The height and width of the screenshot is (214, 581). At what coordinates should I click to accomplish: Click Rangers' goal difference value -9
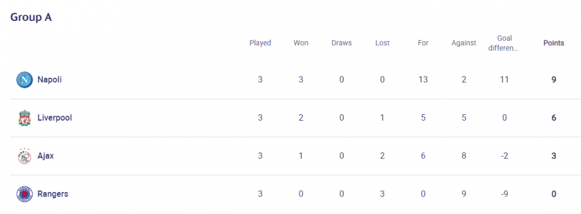pos(504,194)
